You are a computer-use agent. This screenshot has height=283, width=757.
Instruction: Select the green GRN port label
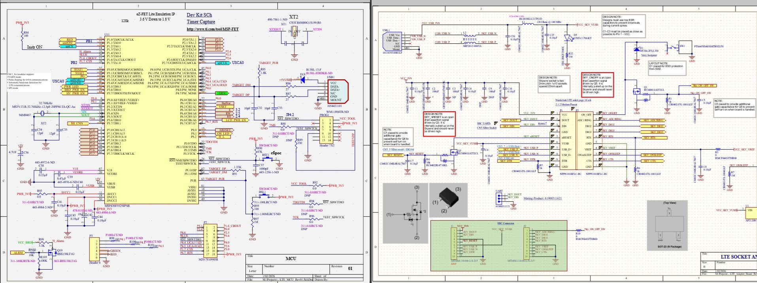tap(222, 94)
